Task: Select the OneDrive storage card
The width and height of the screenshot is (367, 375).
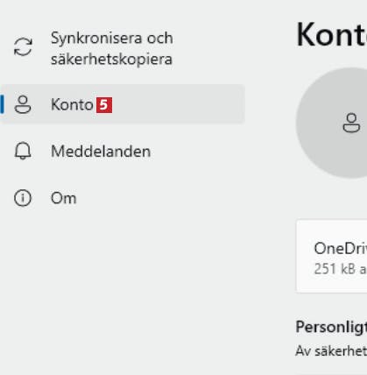Action: point(332,256)
